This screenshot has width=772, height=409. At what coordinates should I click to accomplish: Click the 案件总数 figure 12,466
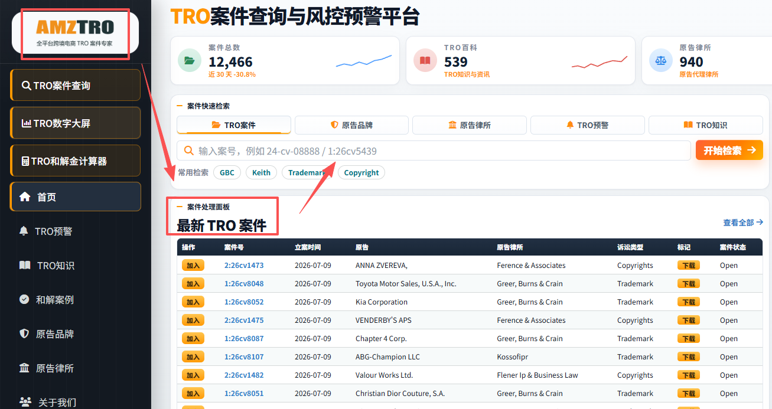(x=230, y=61)
